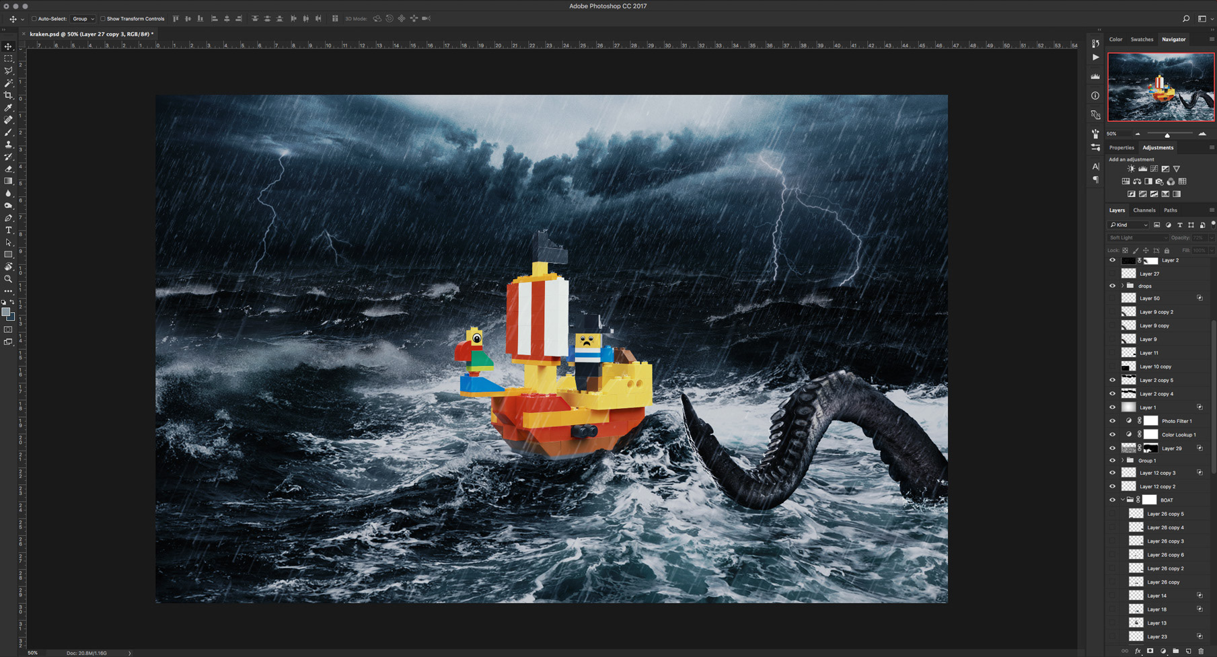This screenshot has width=1217, height=657.
Task: Click the foreground color swatch
Action: click(6, 313)
